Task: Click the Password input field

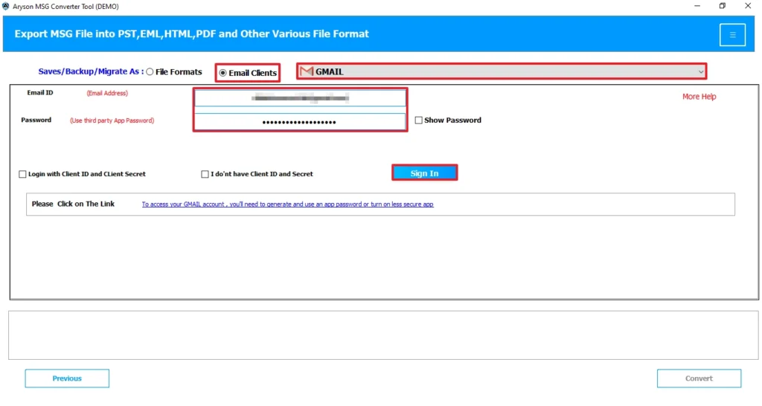Action: [300, 122]
